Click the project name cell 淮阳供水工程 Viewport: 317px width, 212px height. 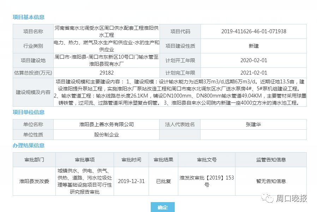point(107,31)
